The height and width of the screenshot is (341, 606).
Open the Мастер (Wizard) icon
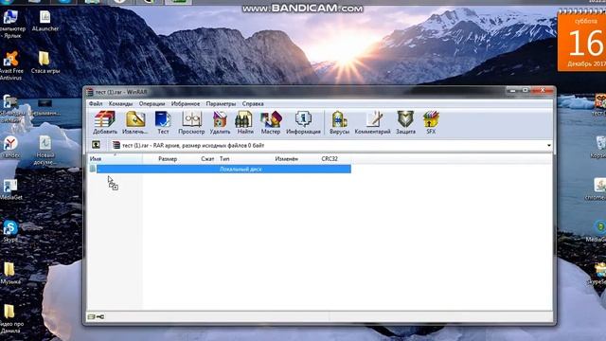click(x=271, y=122)
